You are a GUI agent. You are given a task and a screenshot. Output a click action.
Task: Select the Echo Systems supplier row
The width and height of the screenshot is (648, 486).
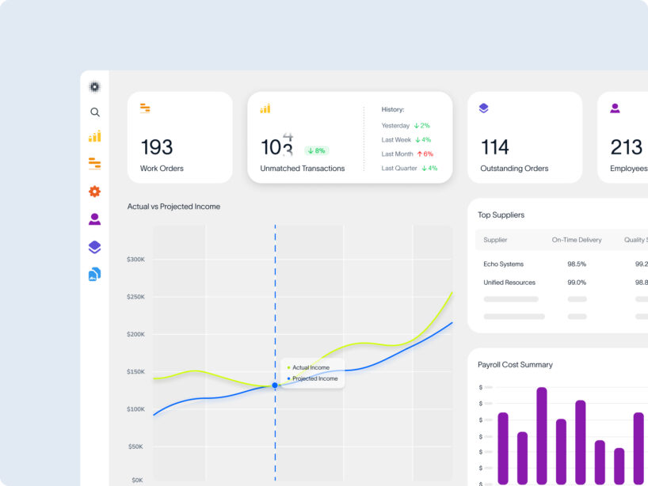coord(504,264)
